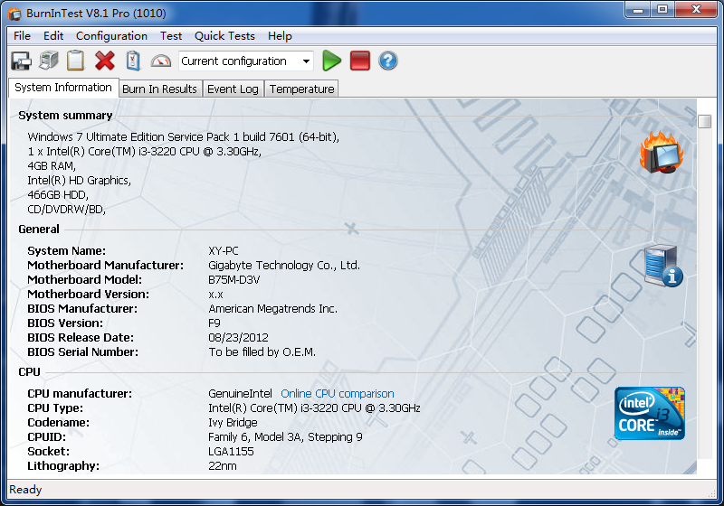
Task: Click the BurnInTest title bar app icon
Action: (x=14, y=14)
